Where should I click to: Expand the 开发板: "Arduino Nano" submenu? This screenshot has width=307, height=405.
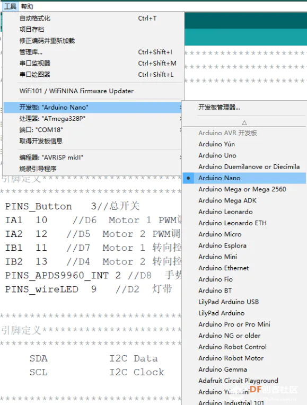(x=93, y=107)
